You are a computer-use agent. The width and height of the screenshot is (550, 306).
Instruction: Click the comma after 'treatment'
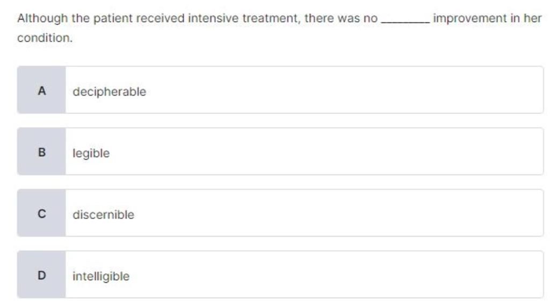(300, 21)
